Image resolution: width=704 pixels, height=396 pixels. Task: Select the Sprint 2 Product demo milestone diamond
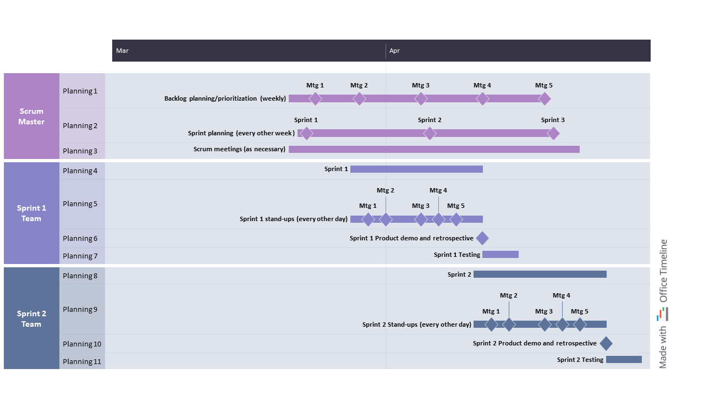606,344
